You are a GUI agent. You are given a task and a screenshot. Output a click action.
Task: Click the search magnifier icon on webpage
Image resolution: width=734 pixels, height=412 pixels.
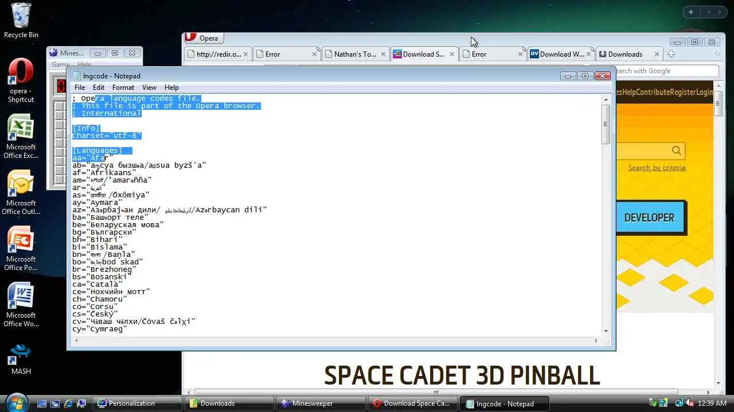[x=677, y=151]
